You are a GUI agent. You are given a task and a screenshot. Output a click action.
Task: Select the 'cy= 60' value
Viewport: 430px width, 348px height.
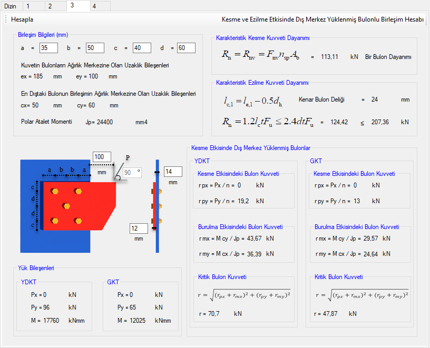[x=86, y=105]
